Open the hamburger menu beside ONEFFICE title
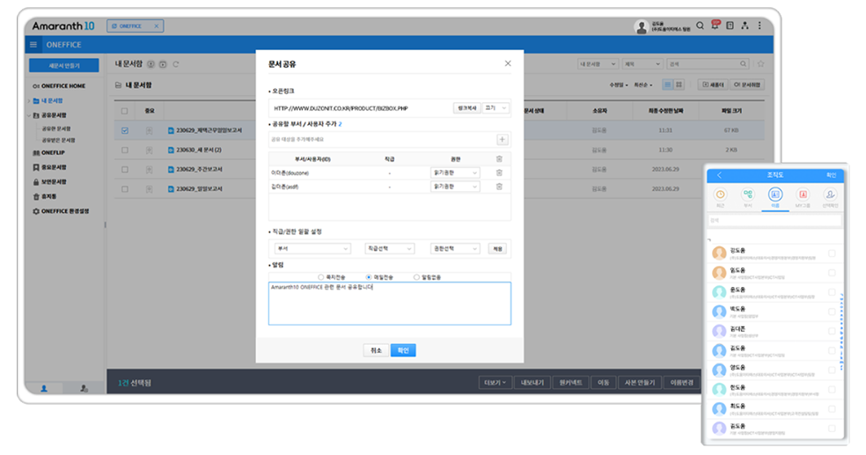Image resolution: width=866 pixels, height=455 pixels. pyautogui.click(x=33, y=45)
